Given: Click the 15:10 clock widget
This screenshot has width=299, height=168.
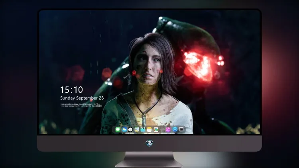Looking at the screenshot, I should pos(71,90).
